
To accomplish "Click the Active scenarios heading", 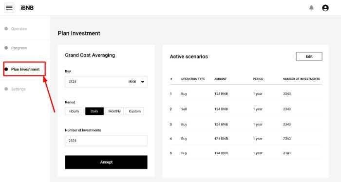I will 189,56.
